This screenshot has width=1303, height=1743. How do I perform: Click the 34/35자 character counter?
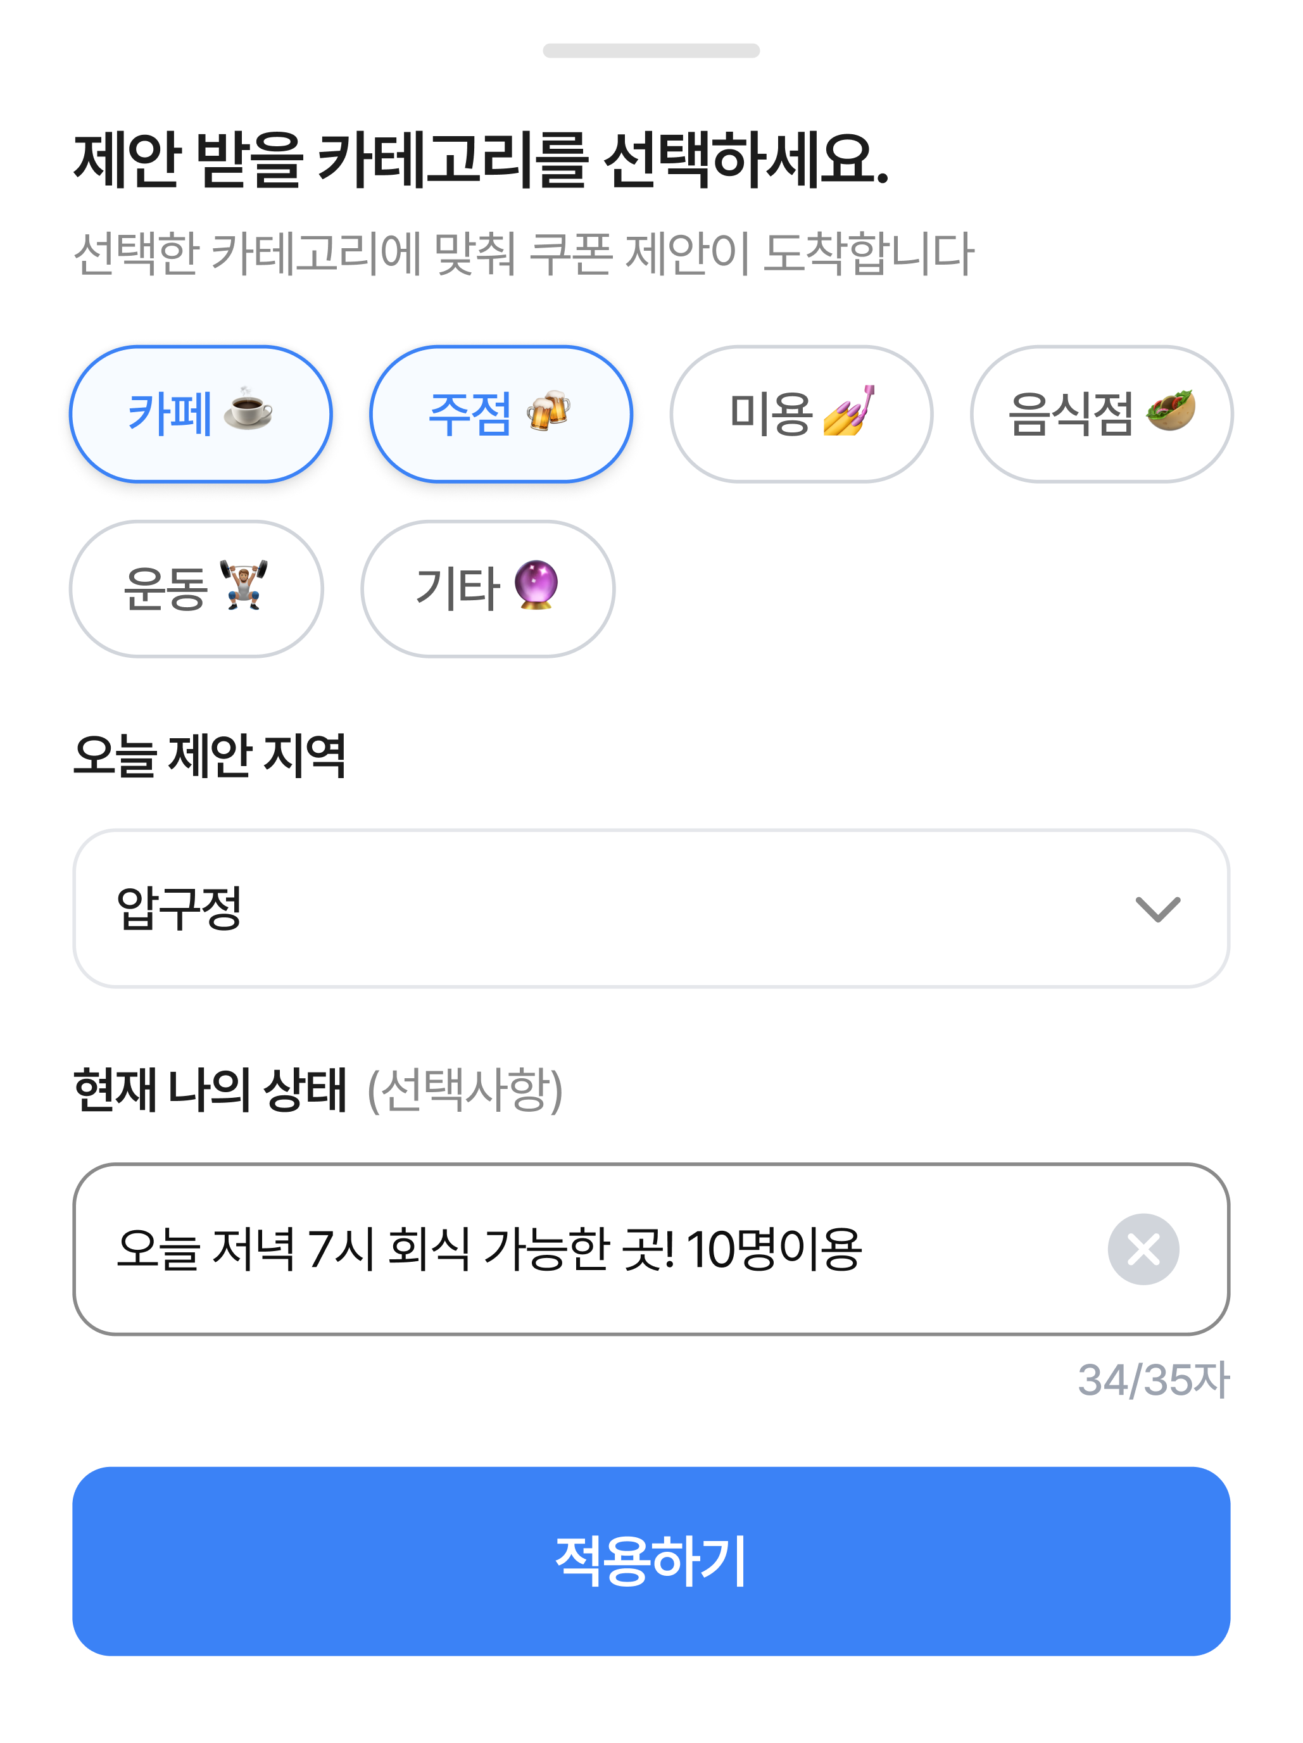(1152, 1380)
